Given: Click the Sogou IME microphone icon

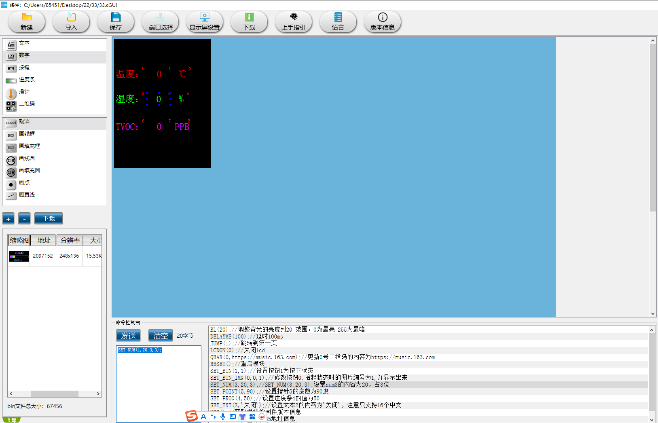Looking at the screenshot, I should tap(223, 417).
